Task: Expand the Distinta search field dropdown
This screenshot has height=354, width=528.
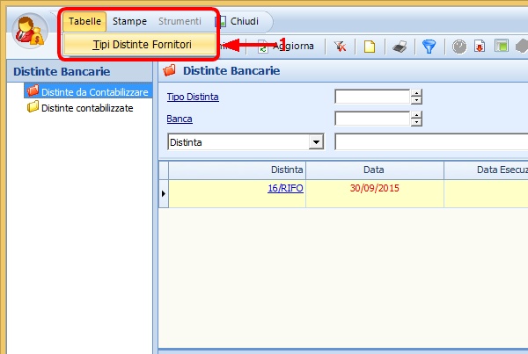Action: coord(315,141)
